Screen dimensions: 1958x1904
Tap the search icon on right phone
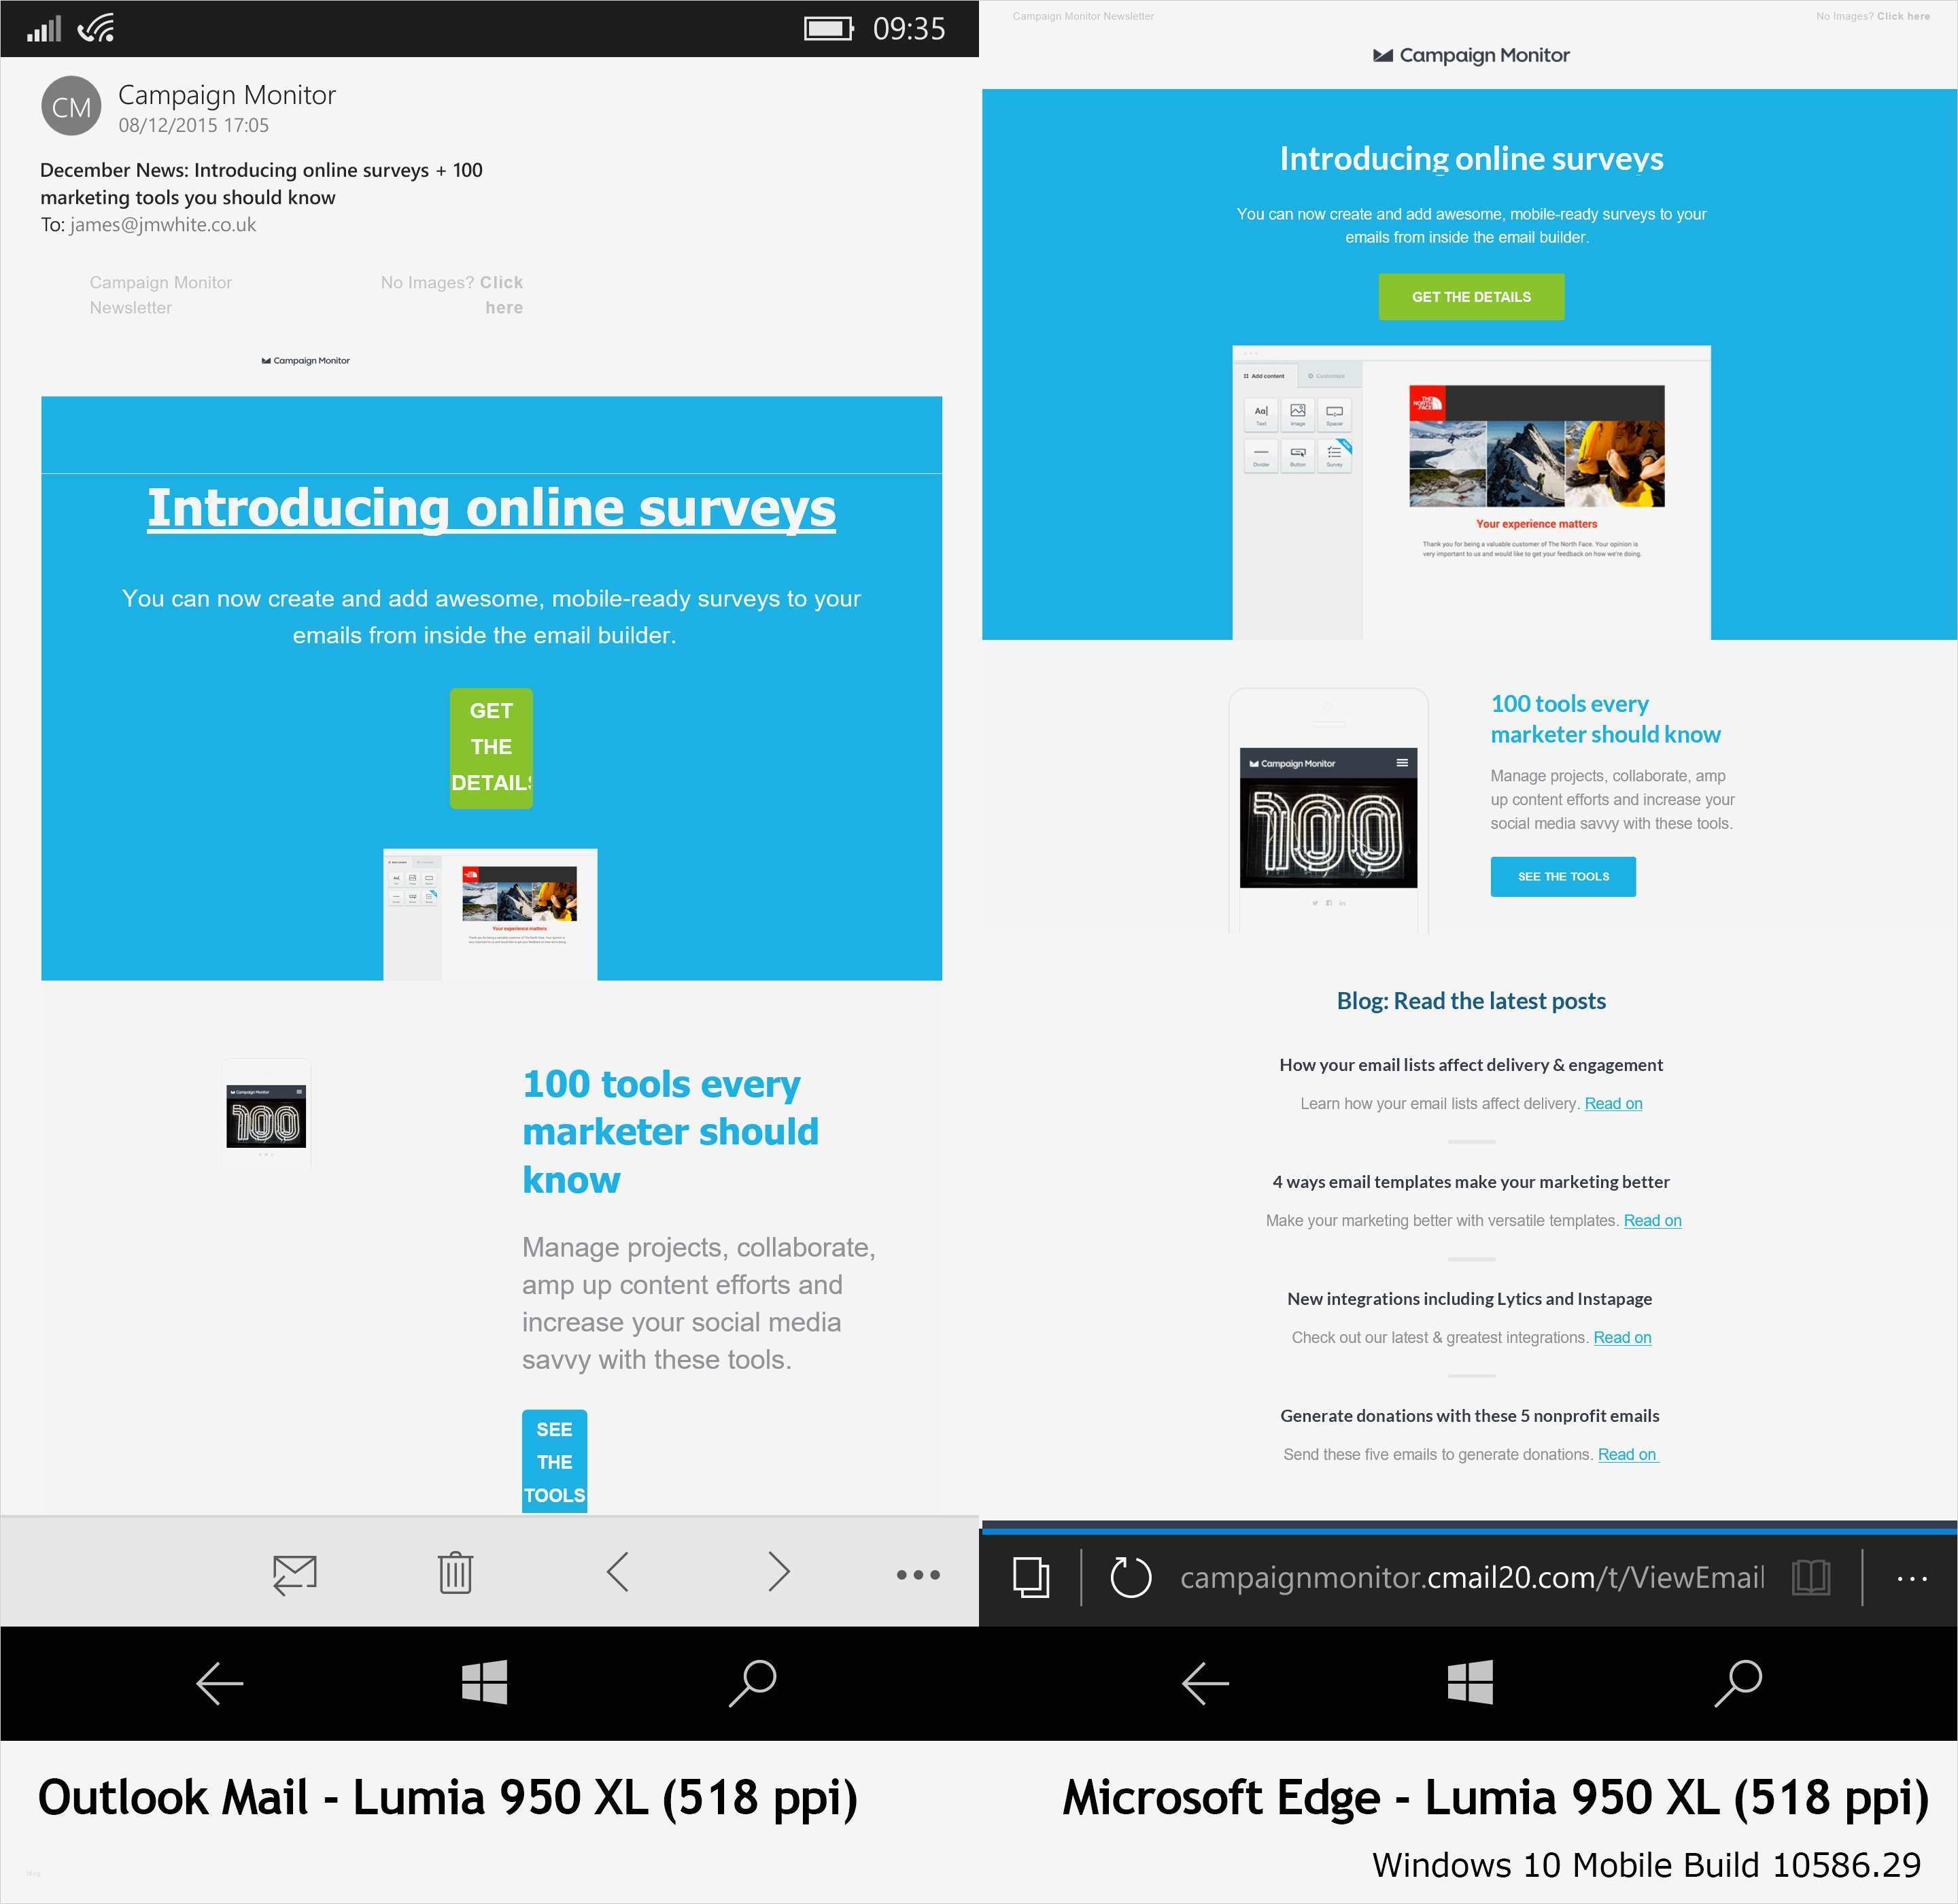coord(1739,1683)
